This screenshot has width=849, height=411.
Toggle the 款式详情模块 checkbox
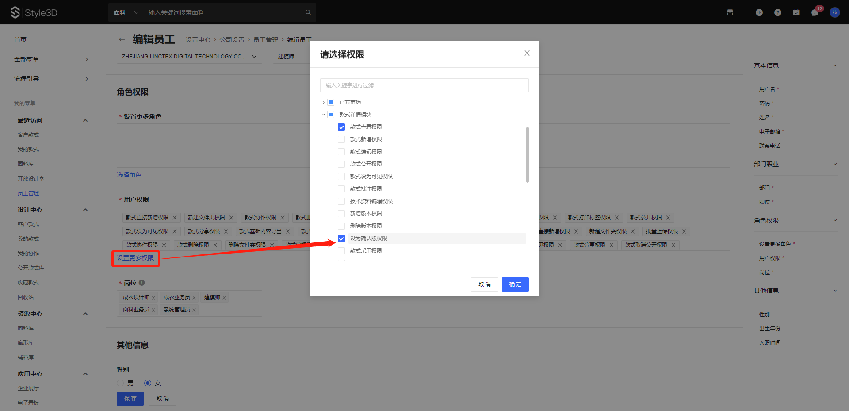pyautogui.click(x=331, y=115)
